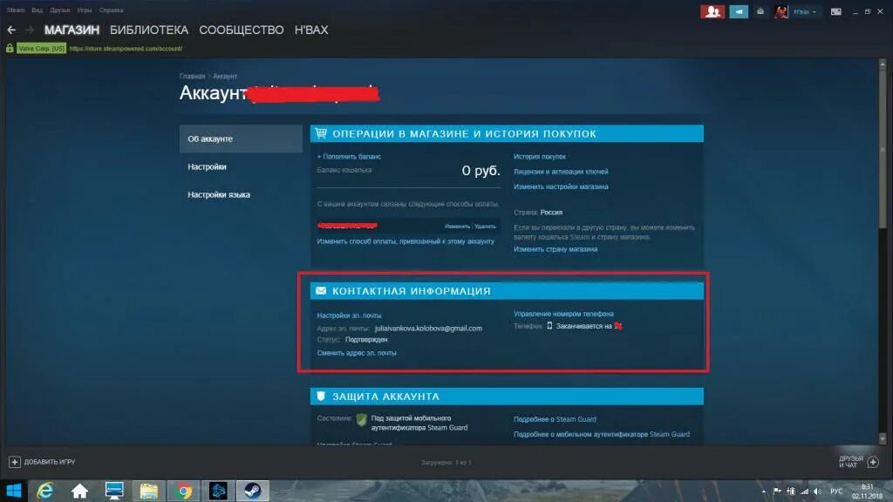The width and height of the screenshot is (893, 502).
Task: Launch Internet Explorer from the taskbar
Action: click(45, 491)
